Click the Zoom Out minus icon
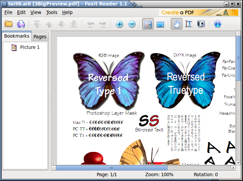Viewport: 243px width, 181px height. click(x=132, y=24)
